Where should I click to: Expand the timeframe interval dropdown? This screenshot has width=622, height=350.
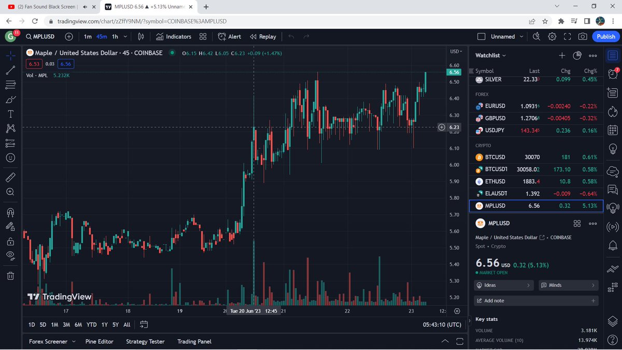(x=125, y=36)
